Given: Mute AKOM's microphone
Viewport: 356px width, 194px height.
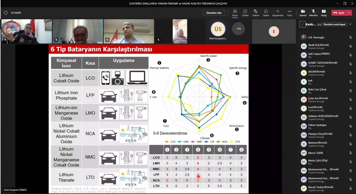Looking at the screenshot, I should [x=350, y=73].
